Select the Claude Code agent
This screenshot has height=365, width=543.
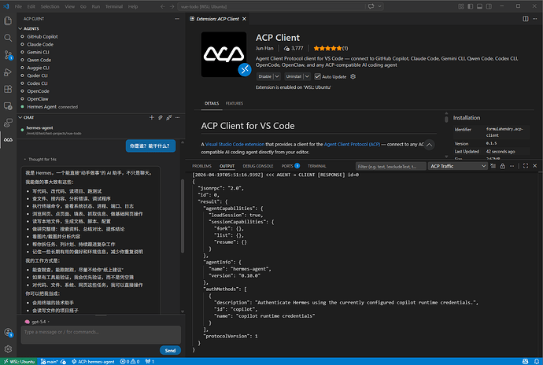pyautogui.click(x=40, y=44)
